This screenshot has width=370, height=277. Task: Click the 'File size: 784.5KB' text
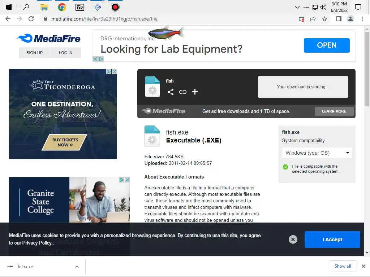[x=164, y=157]
